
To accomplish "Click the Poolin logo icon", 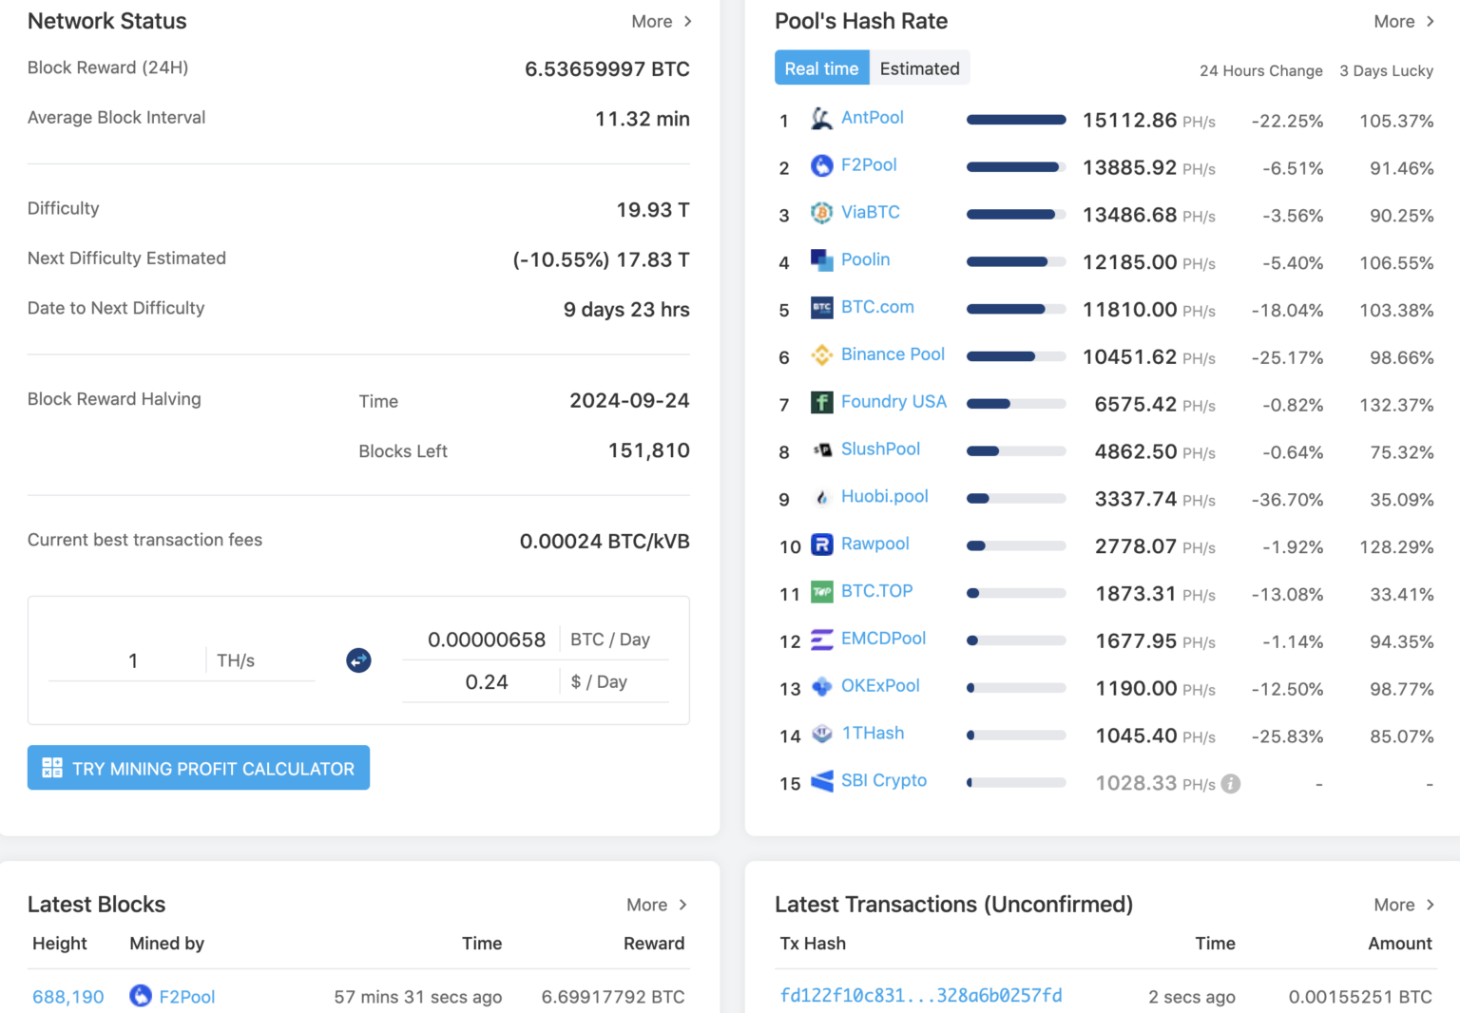I will (821, 260).
